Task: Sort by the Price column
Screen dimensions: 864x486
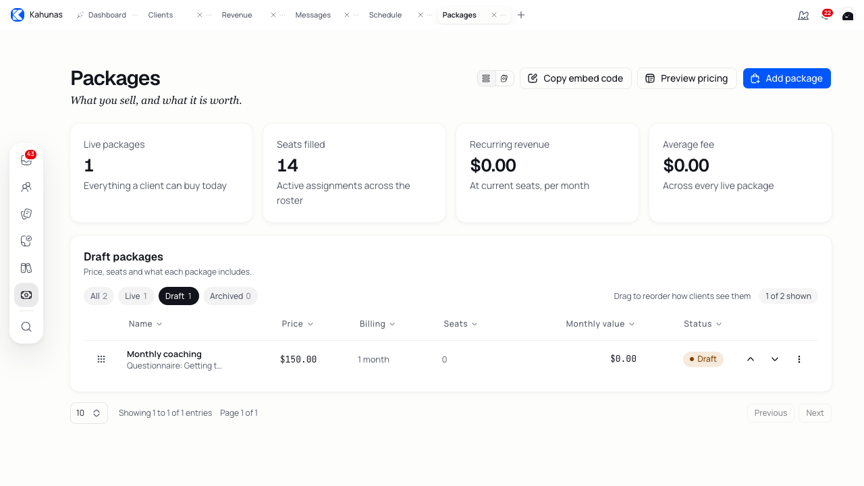Action: (x=298, y=324)
